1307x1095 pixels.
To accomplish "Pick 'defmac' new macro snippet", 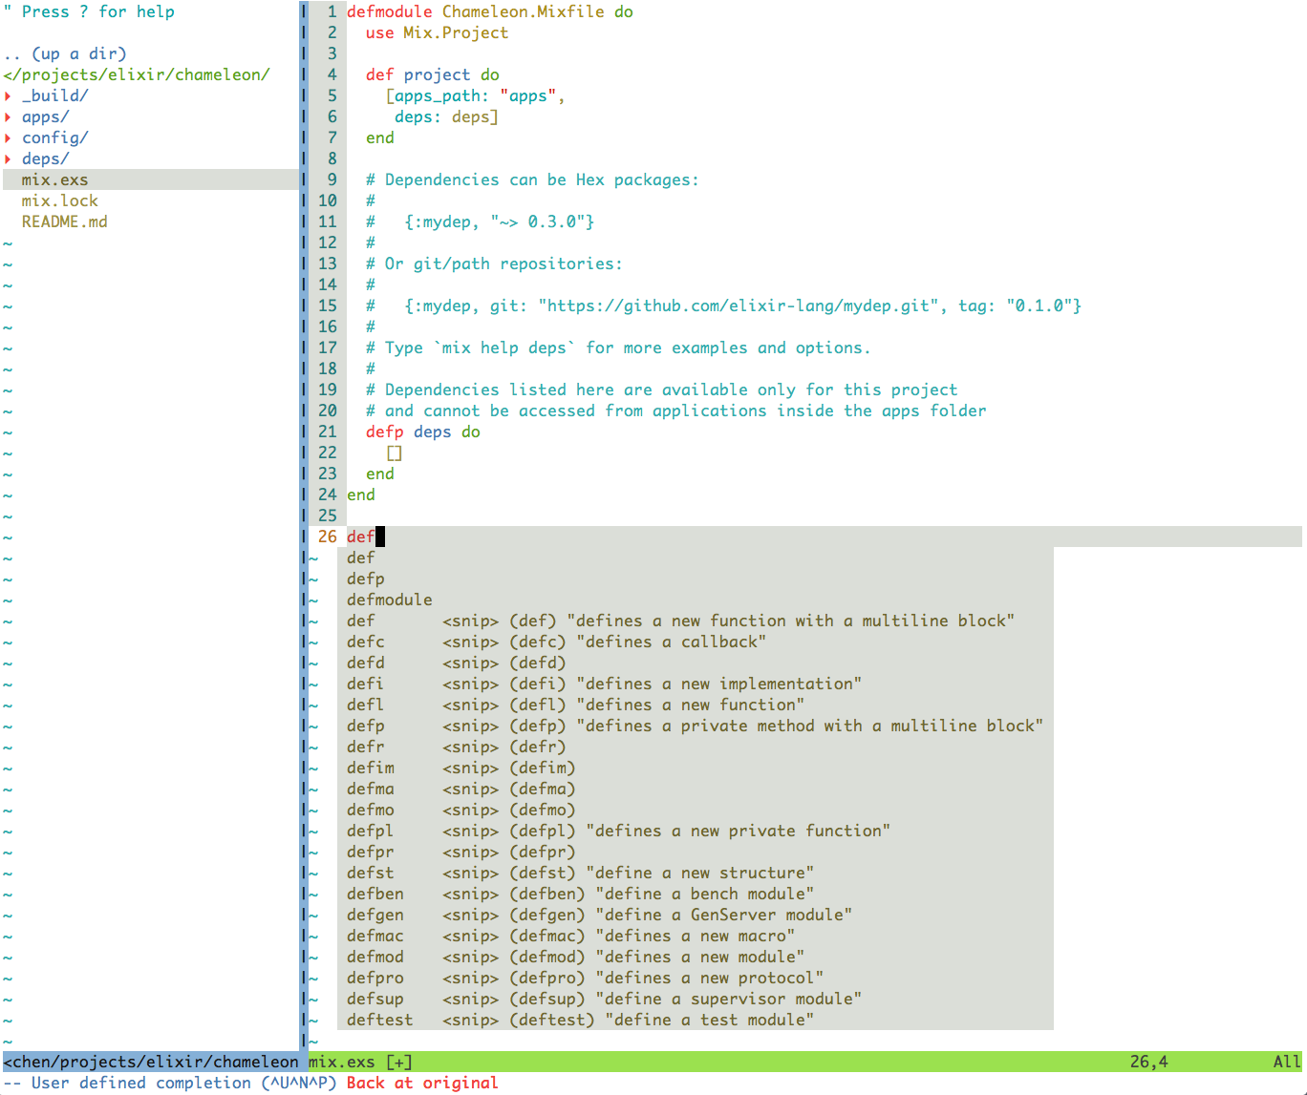I will click(696, 936).
